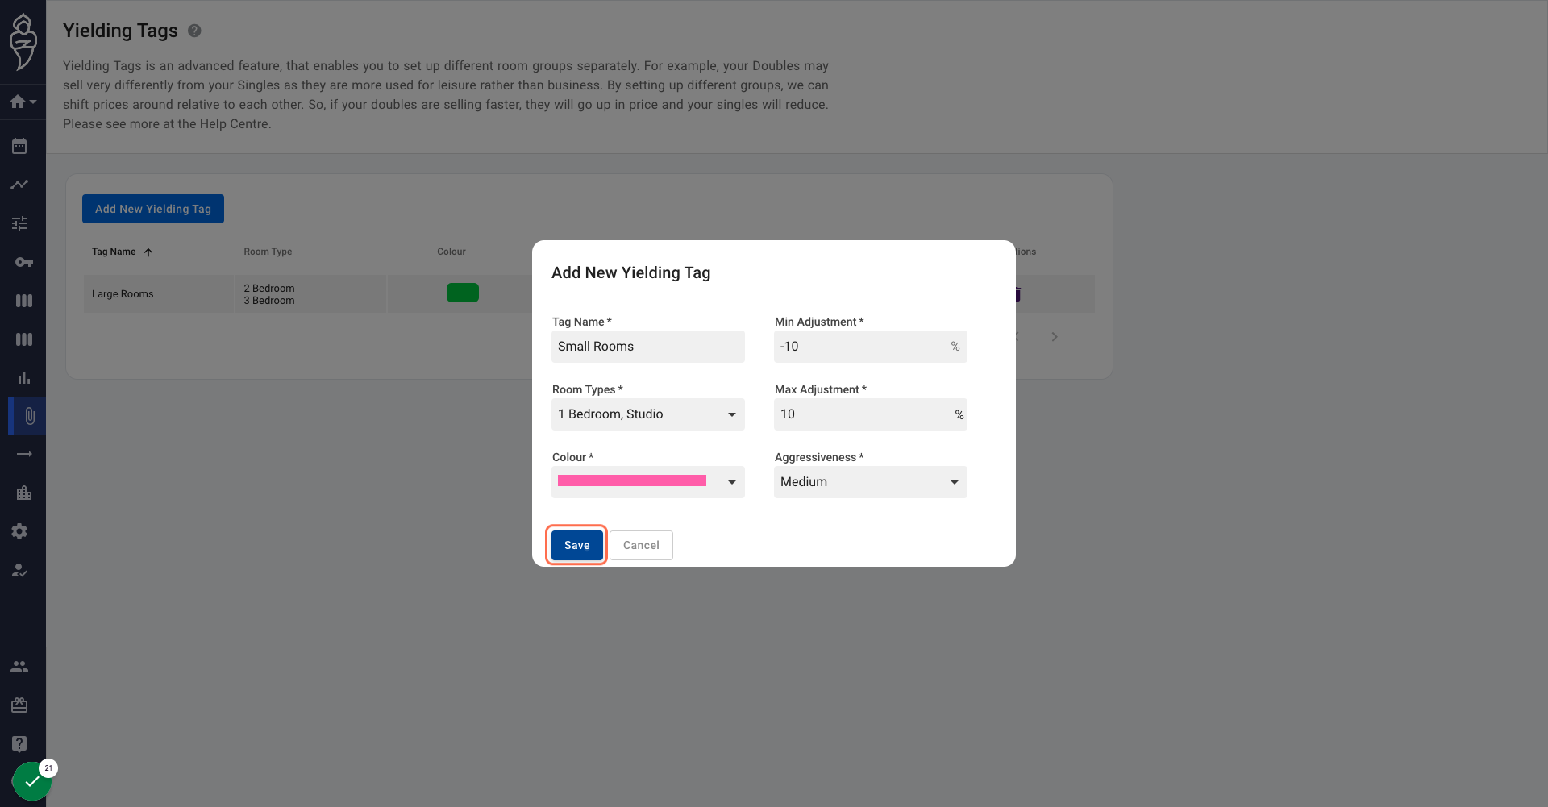The image size is (1548, 807).
Task: Open the Room Types dropdown
Action: (x=648, y=414)
